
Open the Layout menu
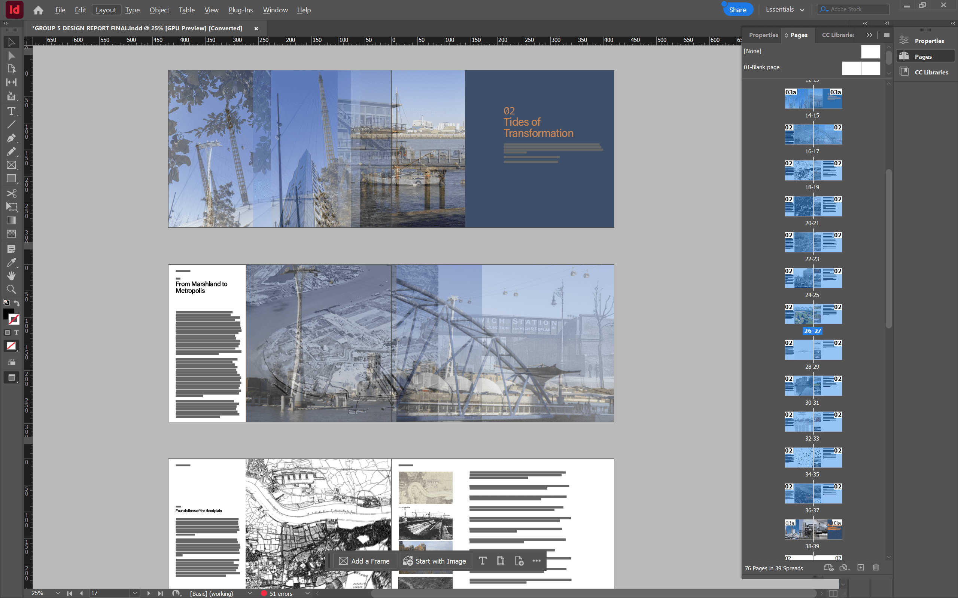(x=106, y=10)
